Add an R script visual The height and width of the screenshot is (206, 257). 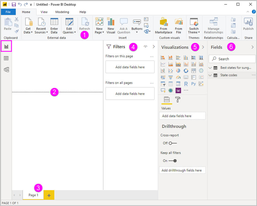186,84
